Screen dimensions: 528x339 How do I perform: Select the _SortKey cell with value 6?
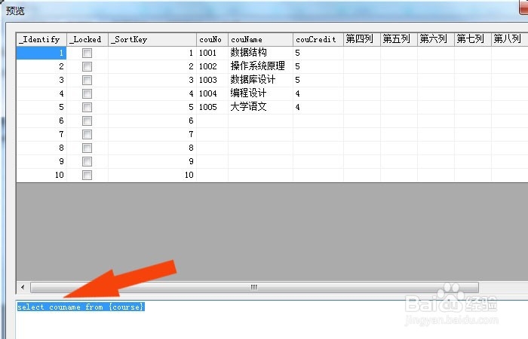coord(152,121)
